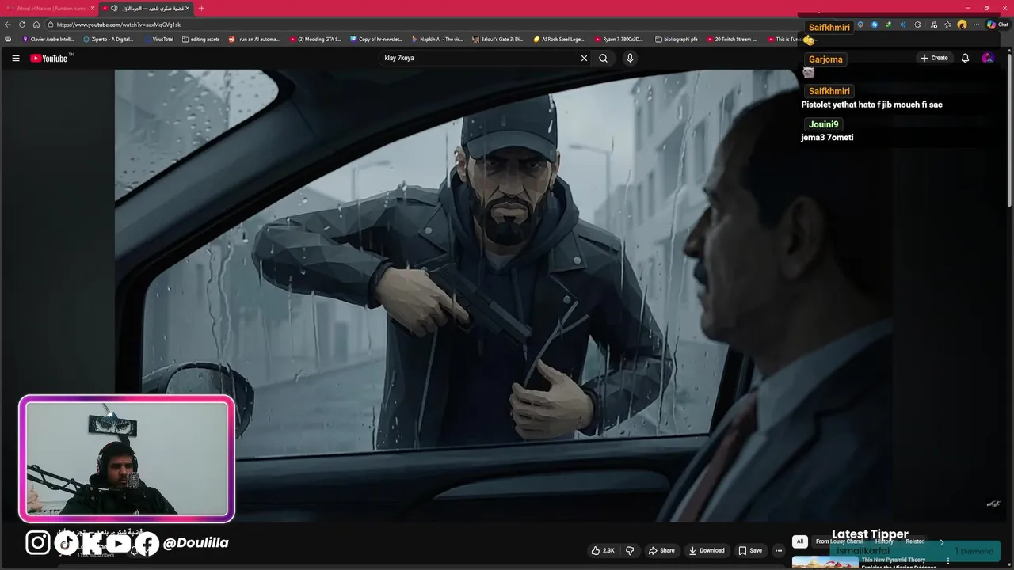Screen dimensions: 1014x570
Task: Open 'Clavier Arabe Intell...' bookmark
Action: 48,39
